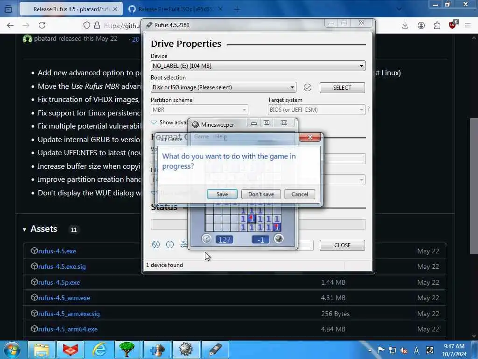Cancel the Exit Game dialog

point(300,194)
